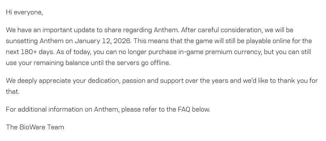Click the date 'January 12, 2026'
Viewport: 326px width, 141px height.
click(x=103, y=41)
